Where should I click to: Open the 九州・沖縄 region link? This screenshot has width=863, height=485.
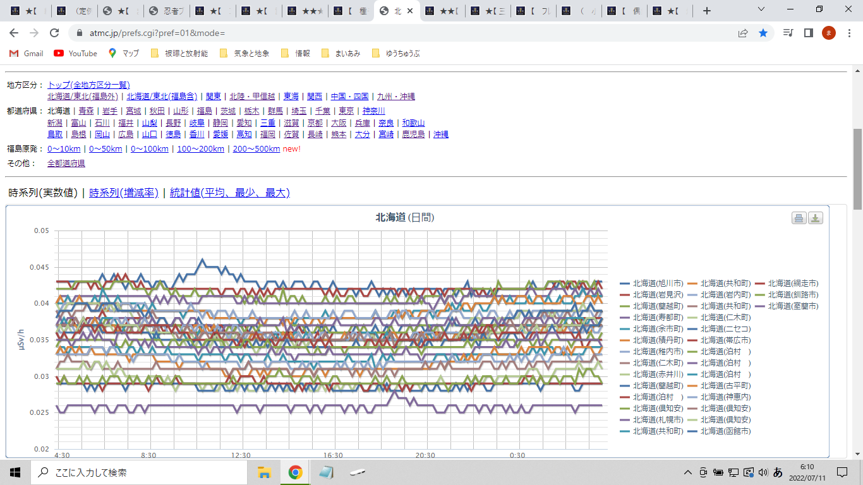(x=396, y=97)
